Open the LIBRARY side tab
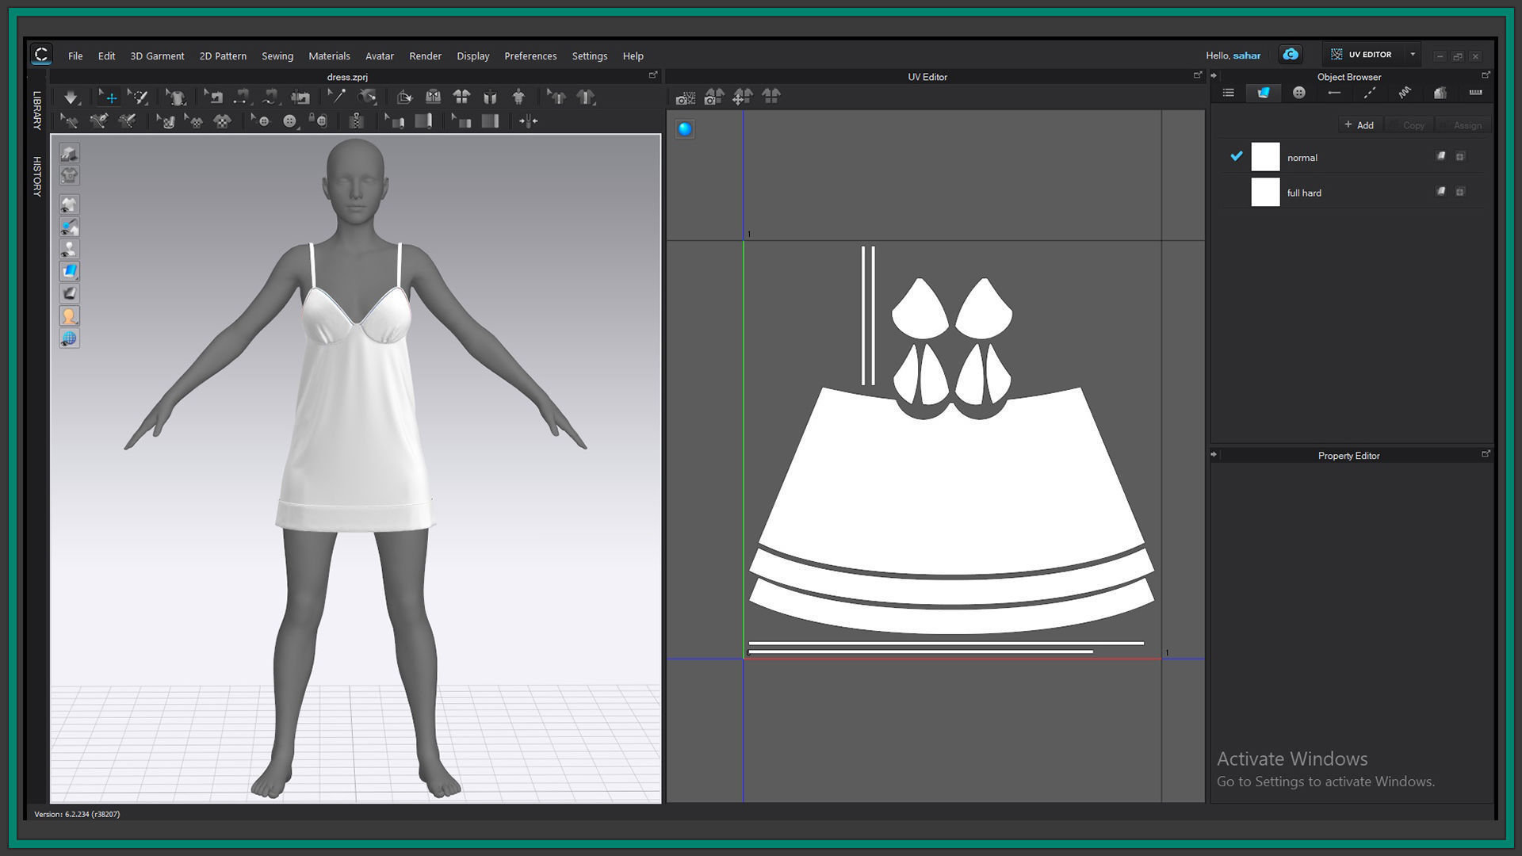The height and width of the screenshot is (856, 1522). (x=36, y=110)
